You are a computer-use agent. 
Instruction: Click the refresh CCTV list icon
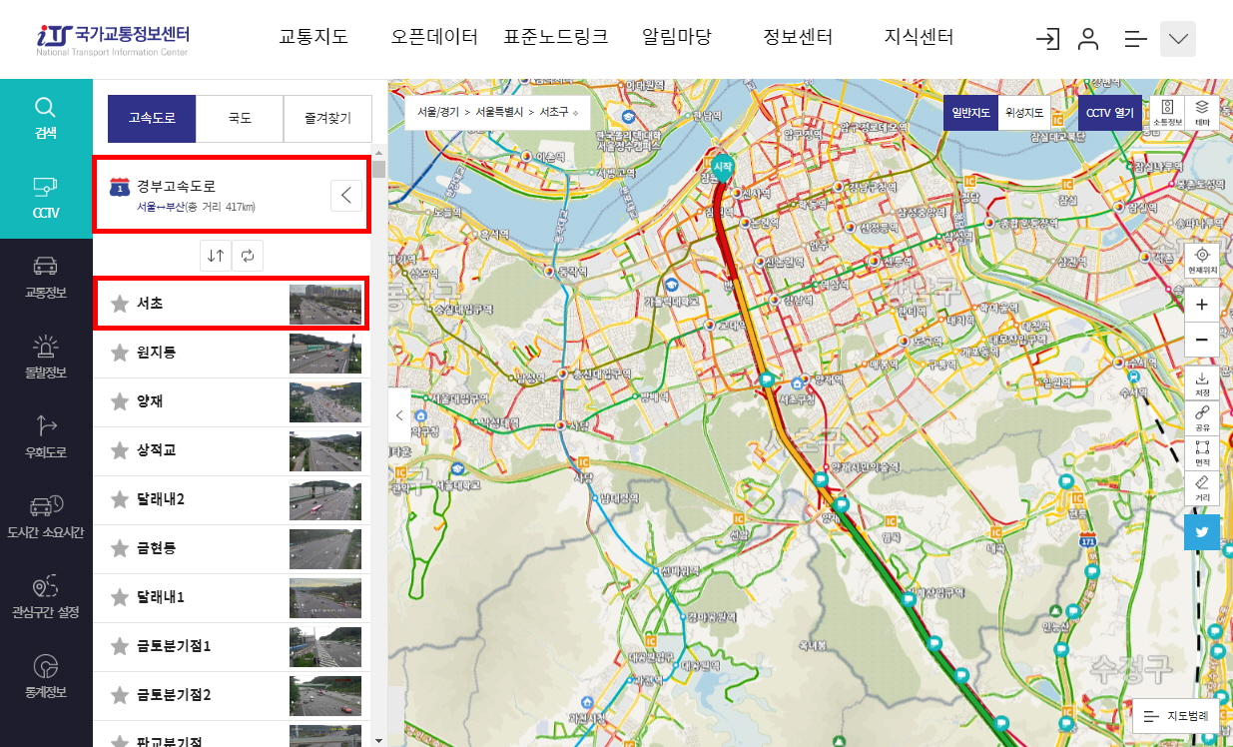[248, 256]
